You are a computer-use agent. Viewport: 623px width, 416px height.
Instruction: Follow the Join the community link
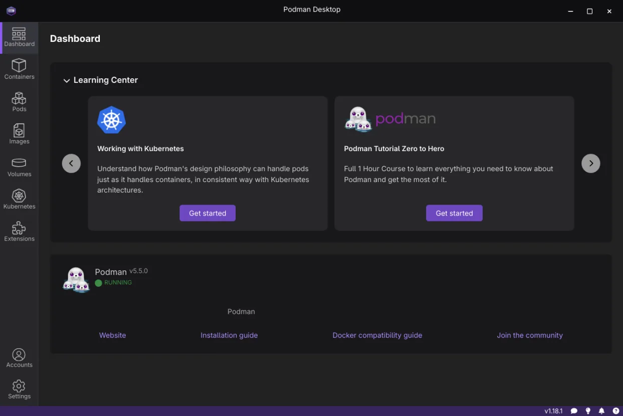coord(530,335)
